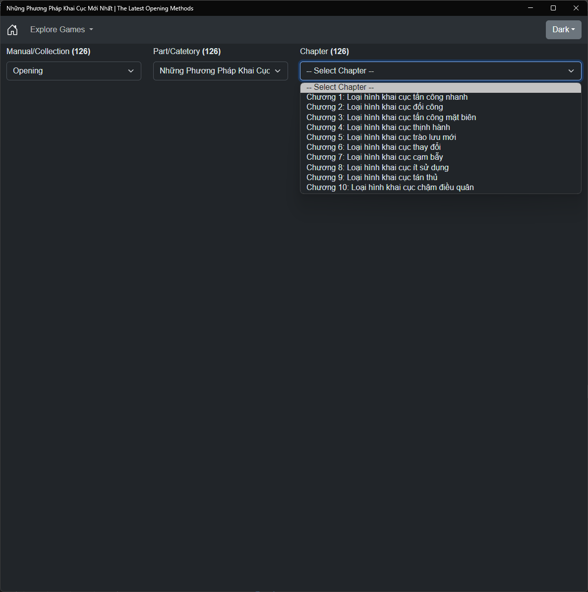This screenshot has height=592, width=588.
Task: Click the Home icon
Action: [x=12, y=30]
